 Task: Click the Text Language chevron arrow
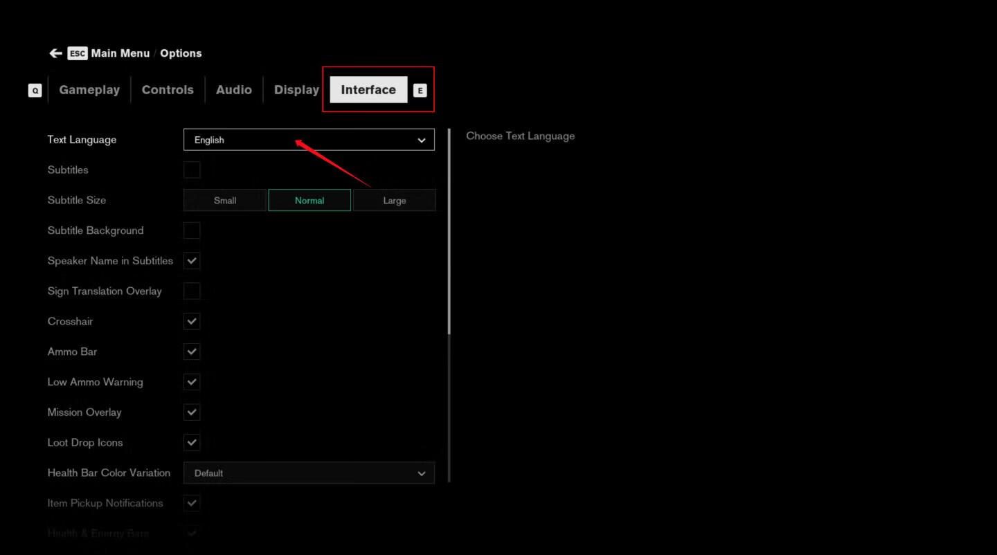point(421,140)
